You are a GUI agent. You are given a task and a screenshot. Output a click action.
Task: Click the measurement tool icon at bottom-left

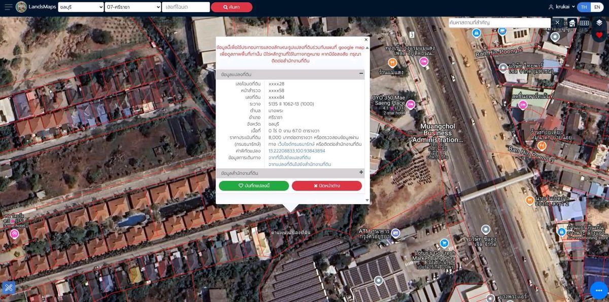coord(8,288)
